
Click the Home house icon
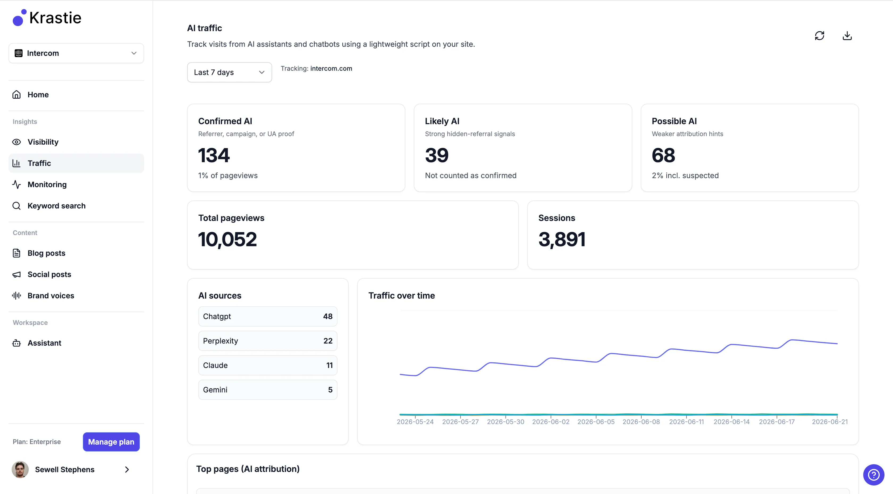coord(16,95)
